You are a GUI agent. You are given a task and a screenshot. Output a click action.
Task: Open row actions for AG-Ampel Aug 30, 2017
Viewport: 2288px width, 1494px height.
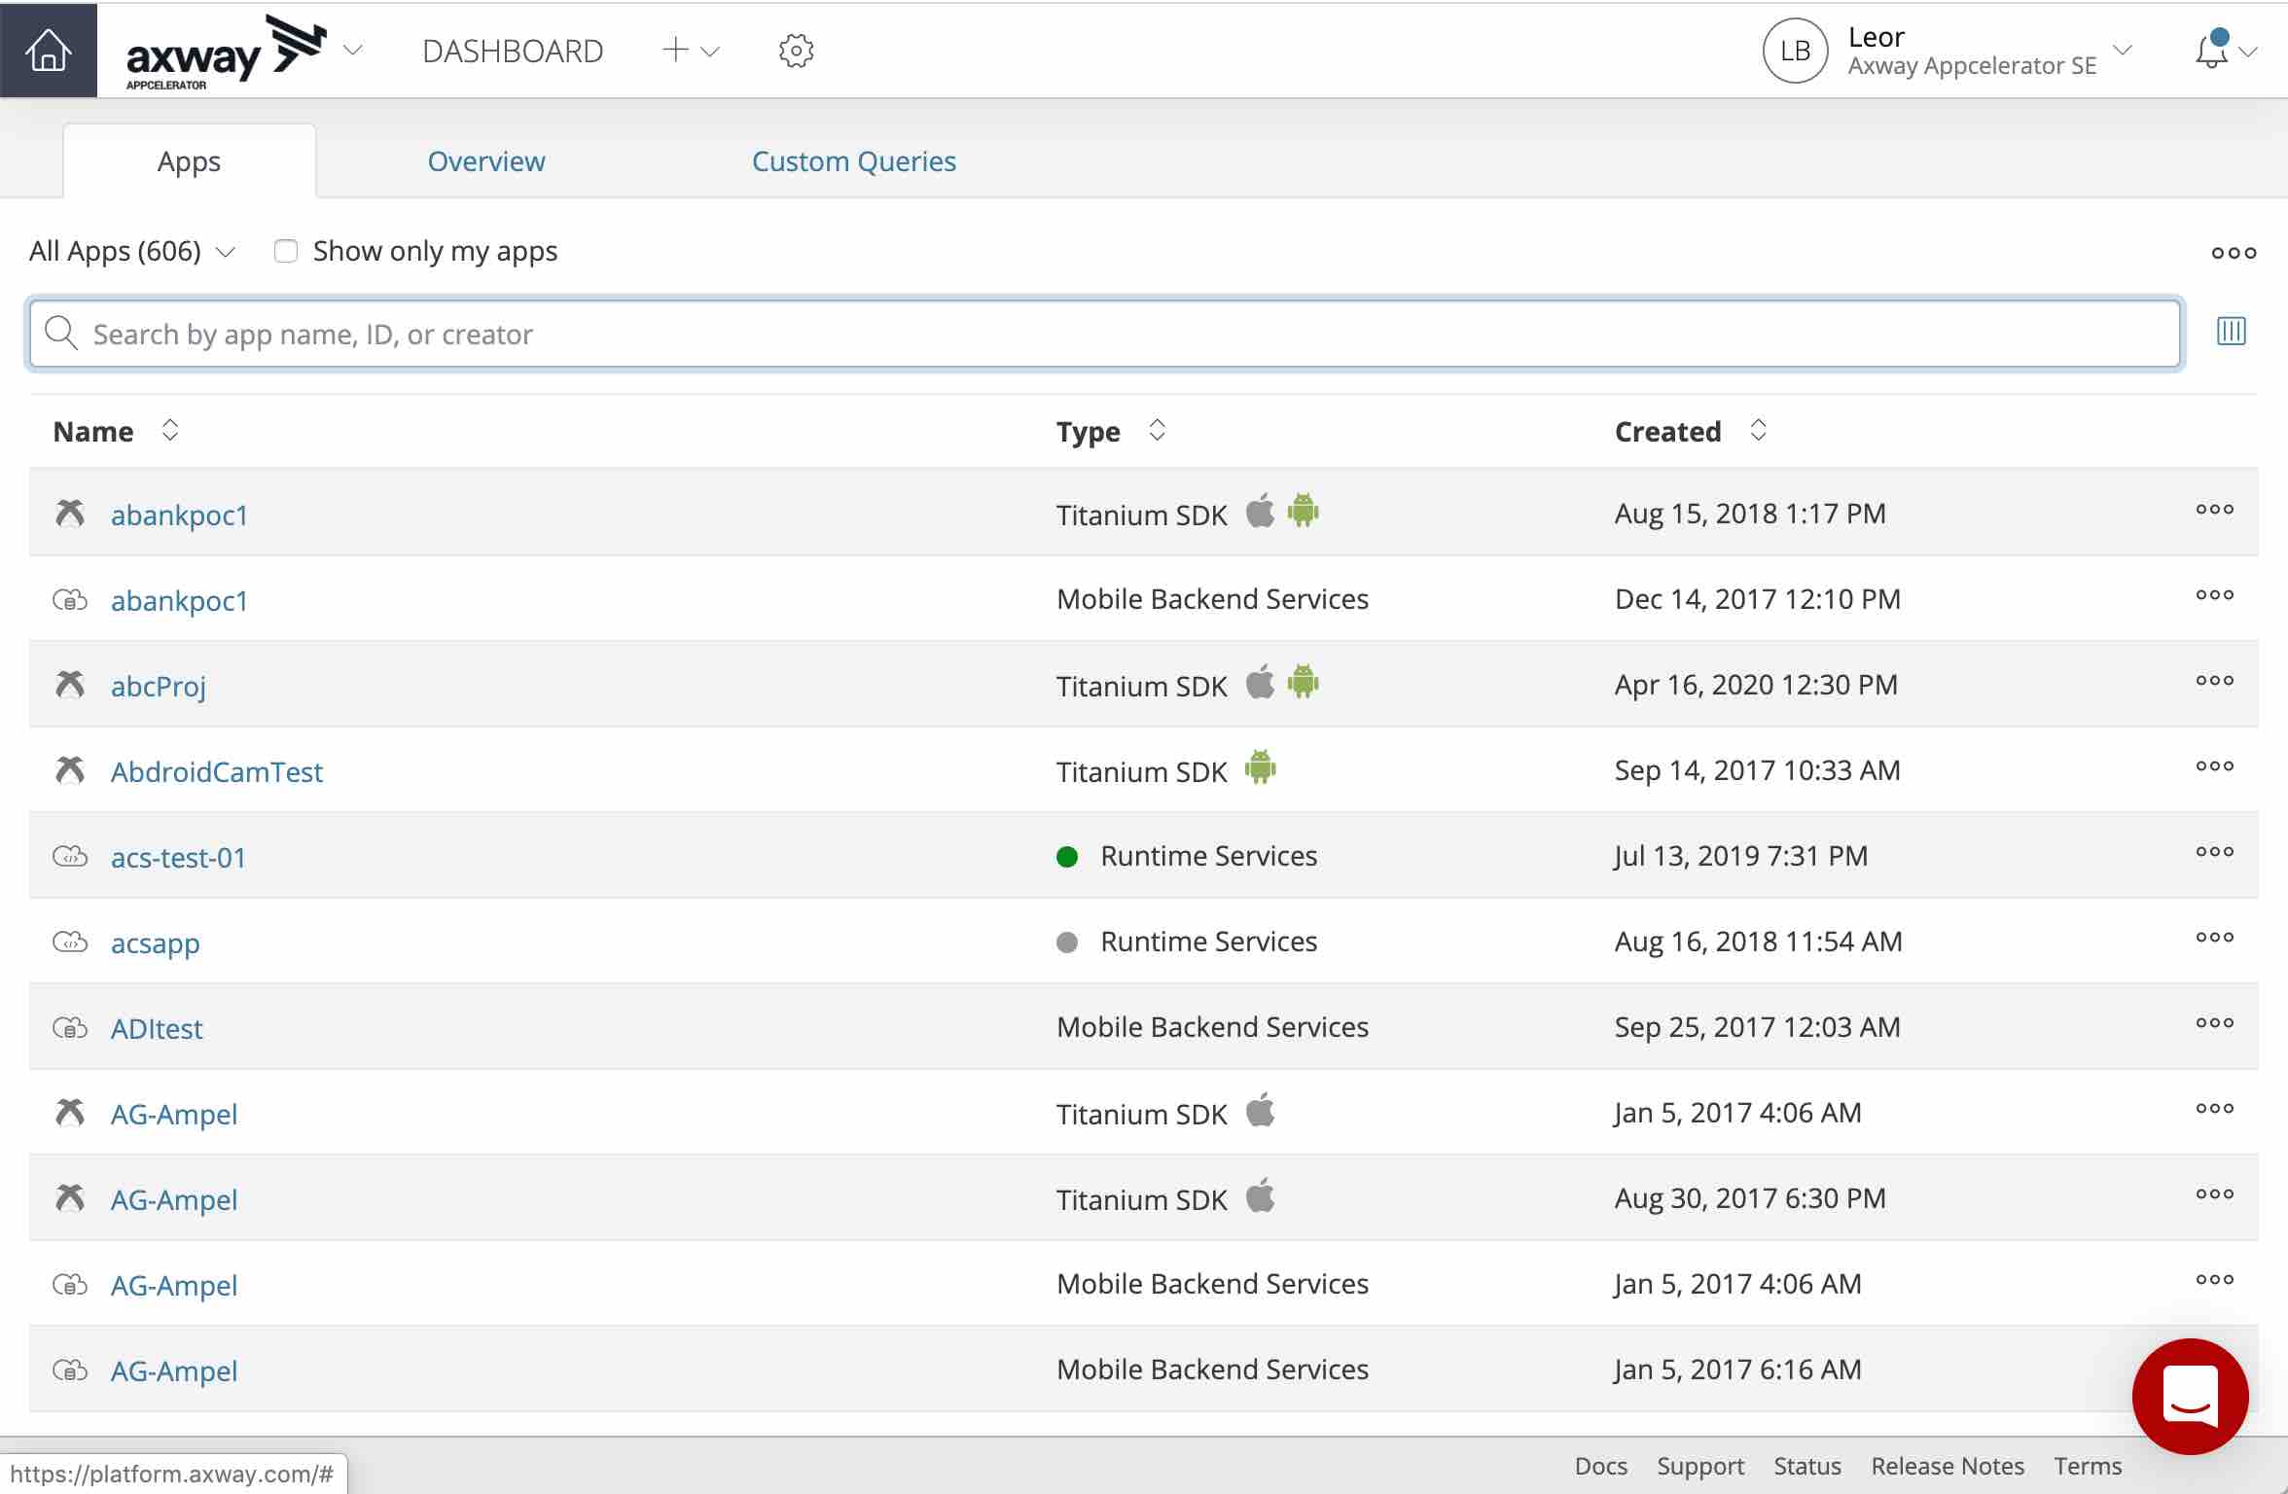pos(2214,1193)
